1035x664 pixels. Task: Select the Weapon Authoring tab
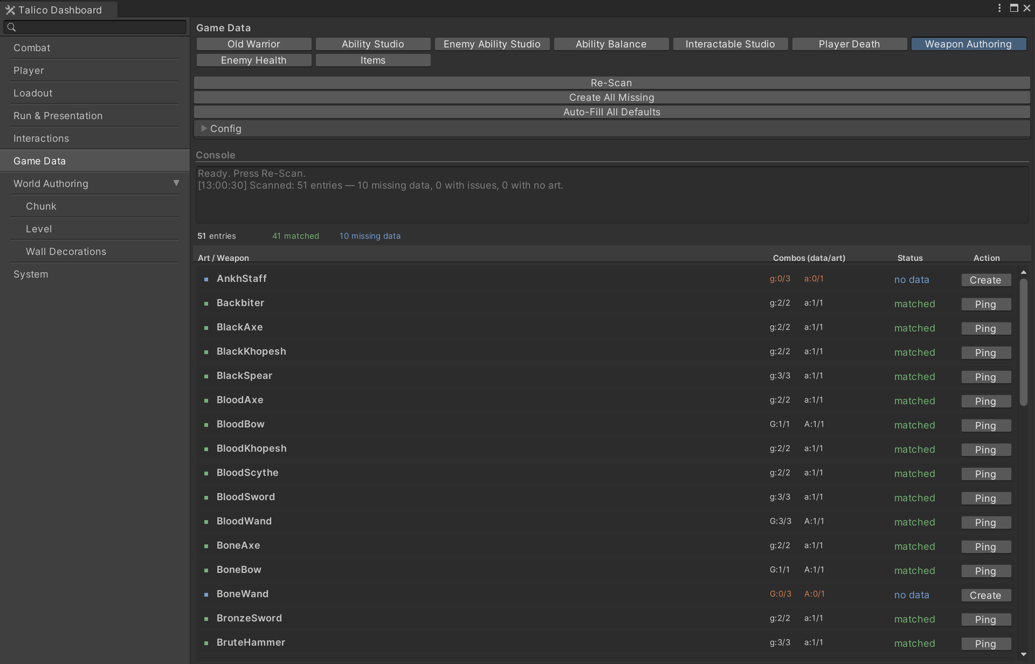pos(969,44)
